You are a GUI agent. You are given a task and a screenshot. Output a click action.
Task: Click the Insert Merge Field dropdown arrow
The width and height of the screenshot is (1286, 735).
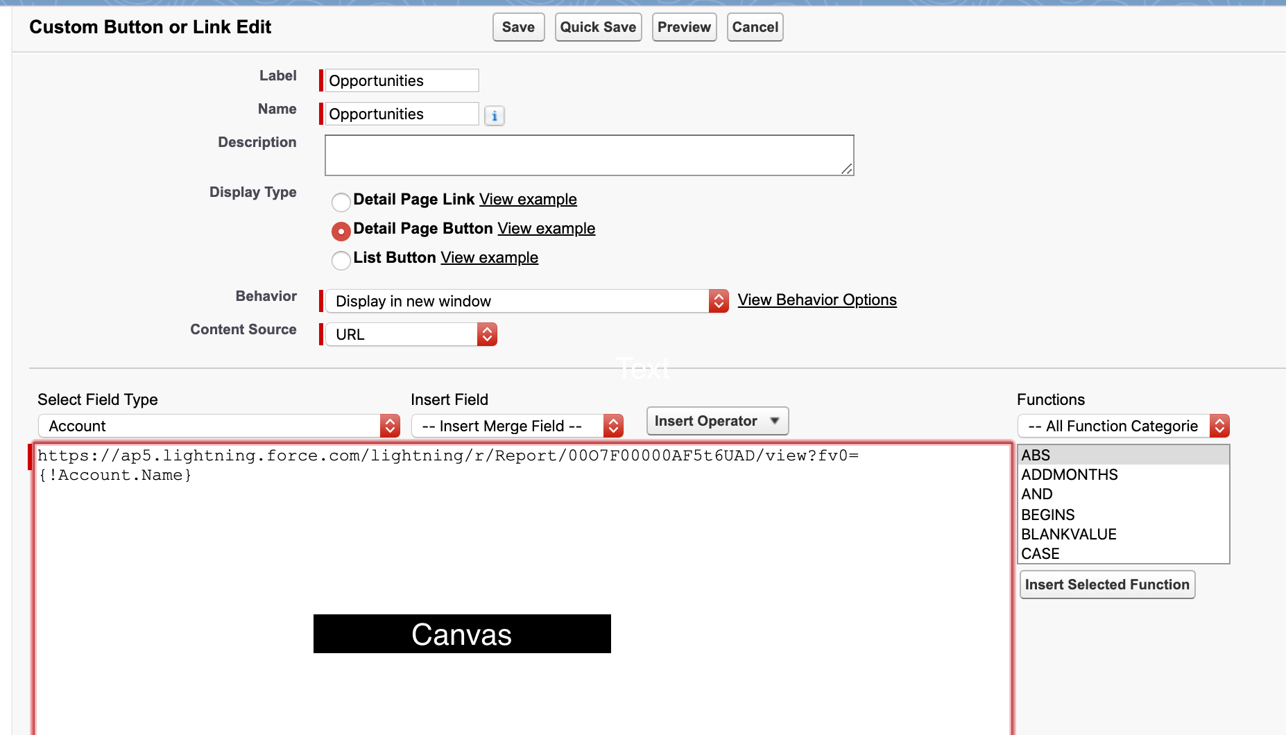pyautogui.click(x=612, y=426)
